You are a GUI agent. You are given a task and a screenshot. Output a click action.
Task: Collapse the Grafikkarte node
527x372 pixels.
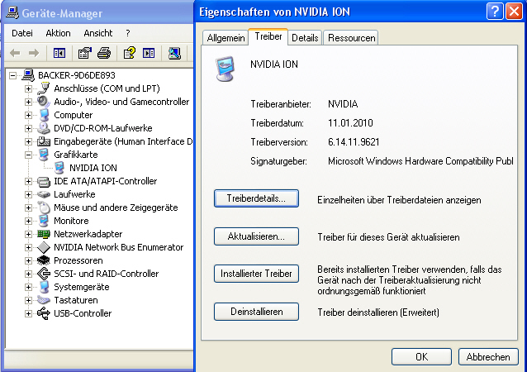click(29, 155)
